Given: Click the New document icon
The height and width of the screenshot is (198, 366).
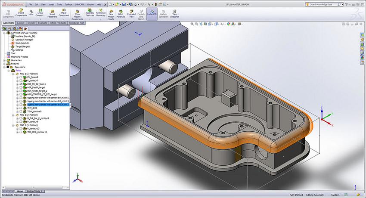Looking at the screenshot, I should click(x=110, y=4).
